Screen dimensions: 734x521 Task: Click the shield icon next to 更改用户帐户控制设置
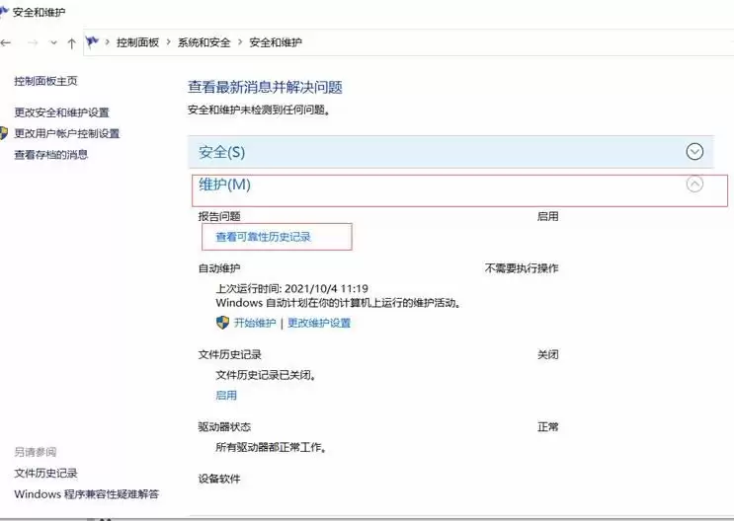click(5, 133)
